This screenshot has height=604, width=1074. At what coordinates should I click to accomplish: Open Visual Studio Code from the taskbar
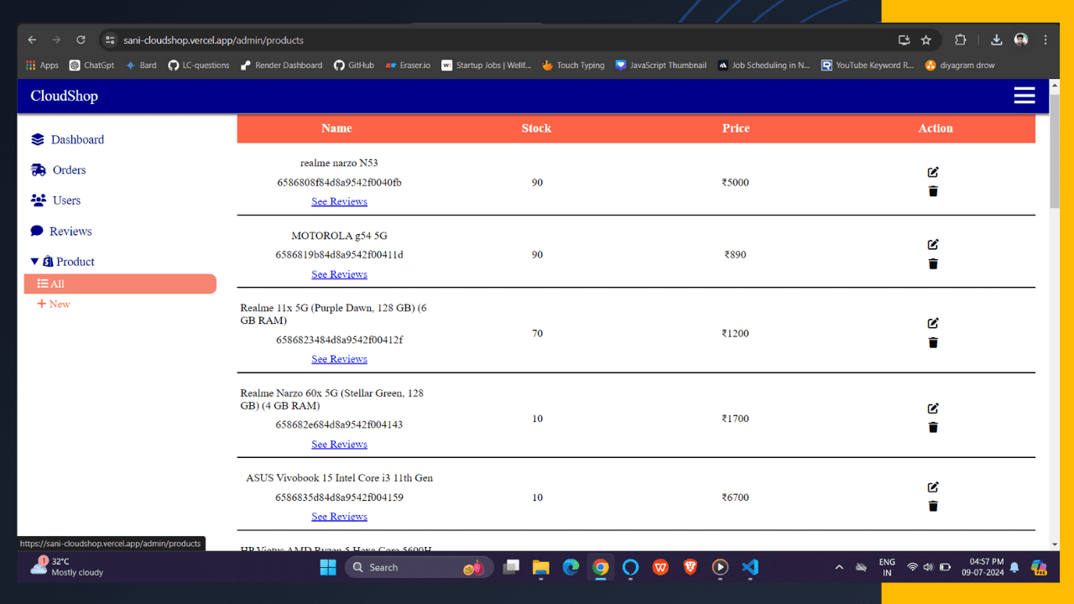click(x=750, y=568)
